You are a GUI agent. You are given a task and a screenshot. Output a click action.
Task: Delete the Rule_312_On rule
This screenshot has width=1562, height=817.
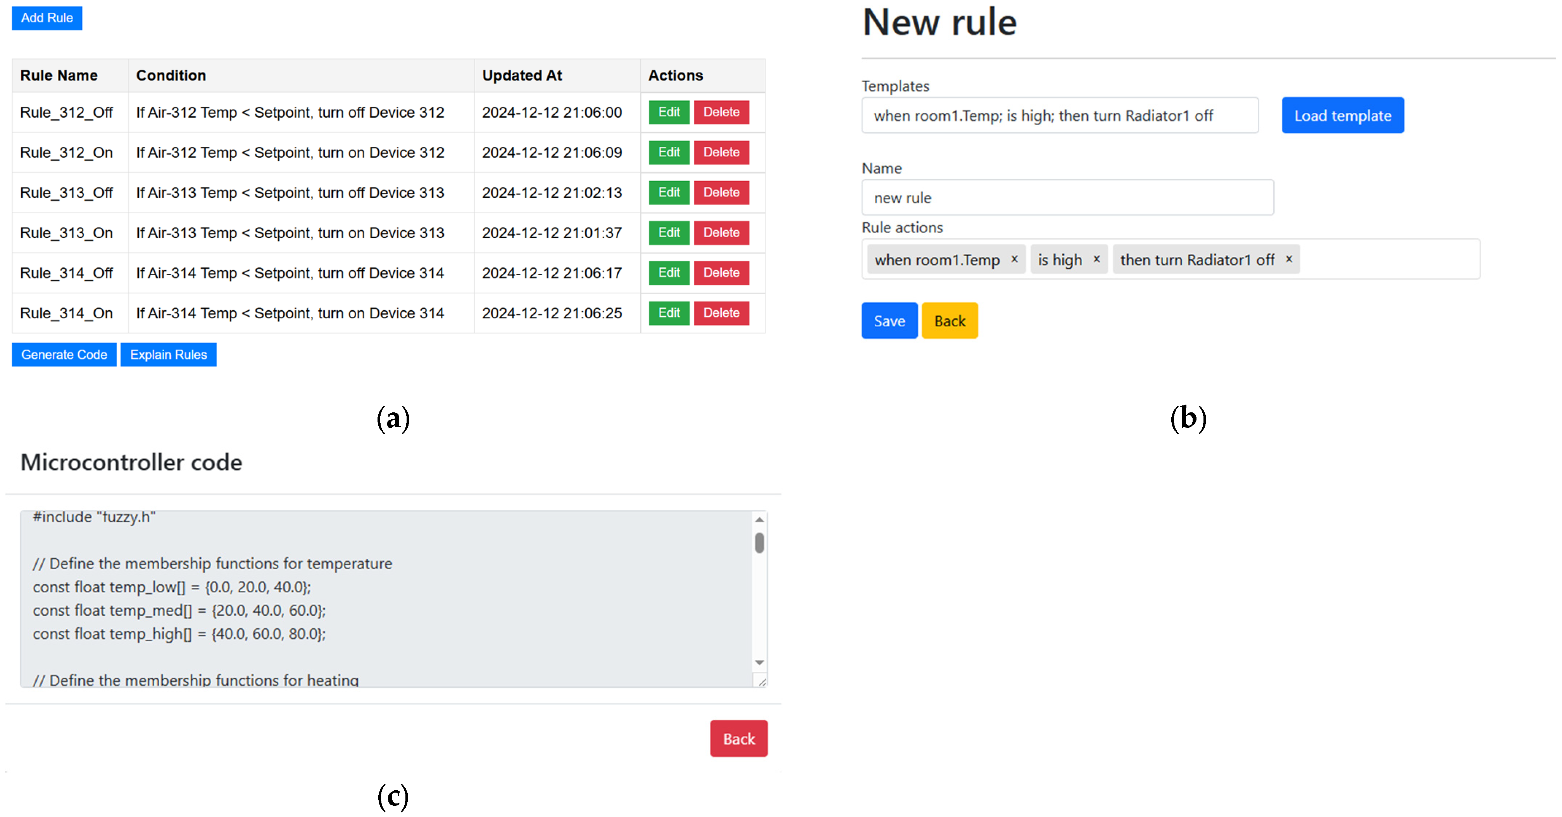(x=721, y=152)
